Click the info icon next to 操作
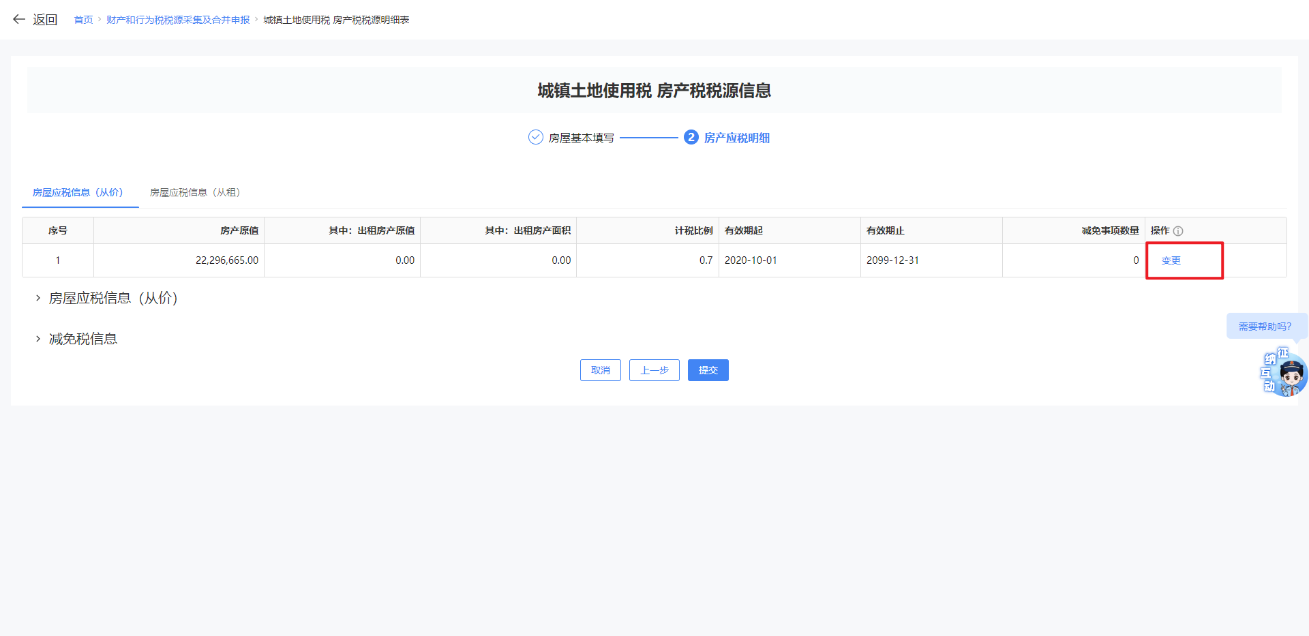This screenshot has height=636, width=1309. pos(1178,231)
